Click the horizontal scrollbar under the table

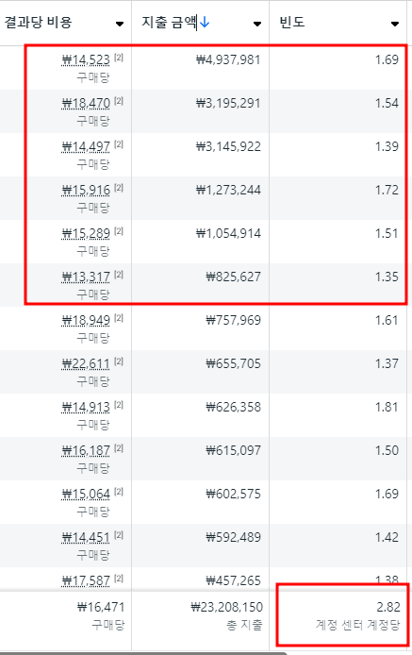pos(143,653)
